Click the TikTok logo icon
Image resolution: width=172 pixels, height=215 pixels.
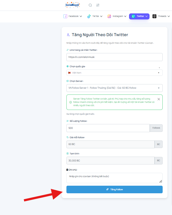[89, 16]
